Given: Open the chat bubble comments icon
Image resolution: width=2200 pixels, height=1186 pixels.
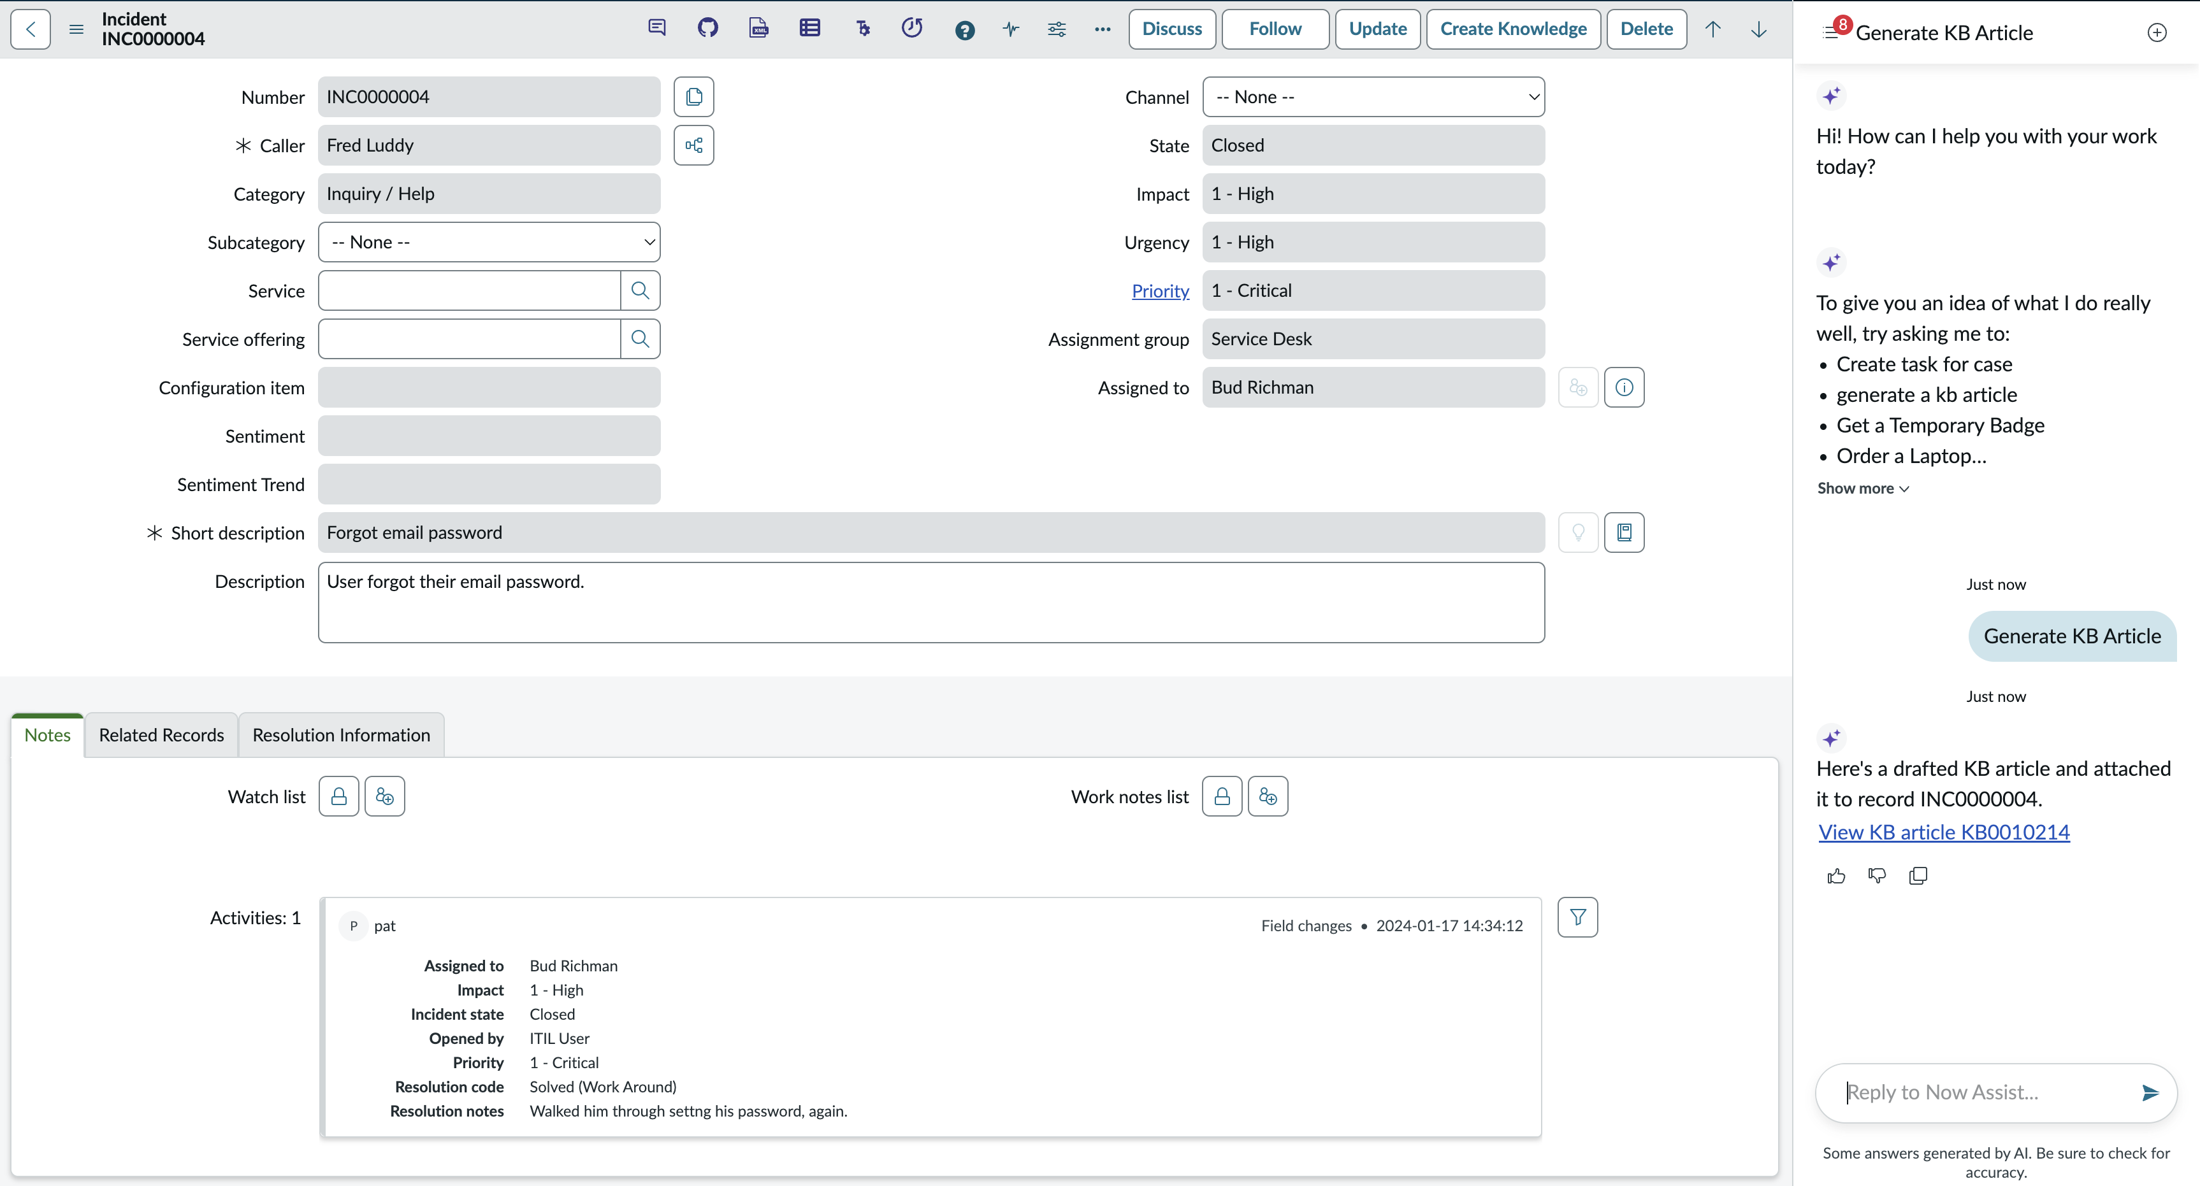Looking at the screenshot, I should click(657, 28).
